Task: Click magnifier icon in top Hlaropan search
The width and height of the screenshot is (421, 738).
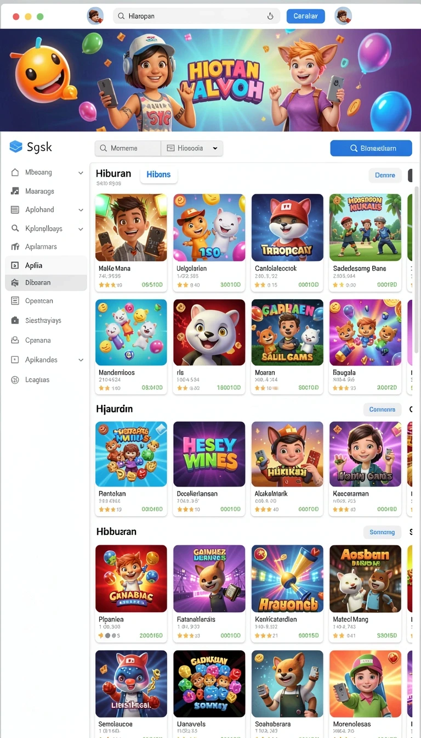Action: (x=121, y=16)
